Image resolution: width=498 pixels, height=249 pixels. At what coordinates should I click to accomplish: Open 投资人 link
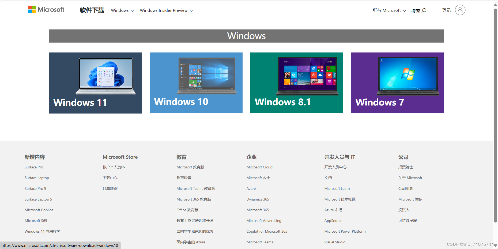404,210
